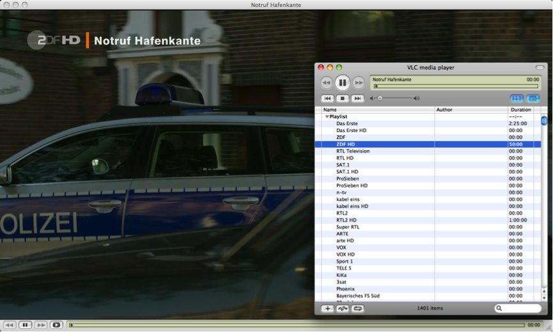Select the ZDF channel row
The height and width of the screenshot is (332, 553).
pyautogui.click(x=428, y=137)
